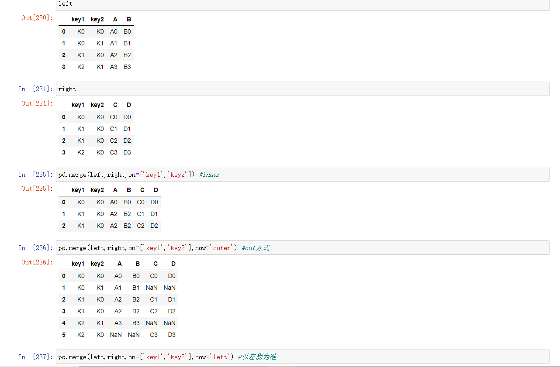Select the In [236] prompt label
Screen dimensions: 560x367
[x=36, y=248]
